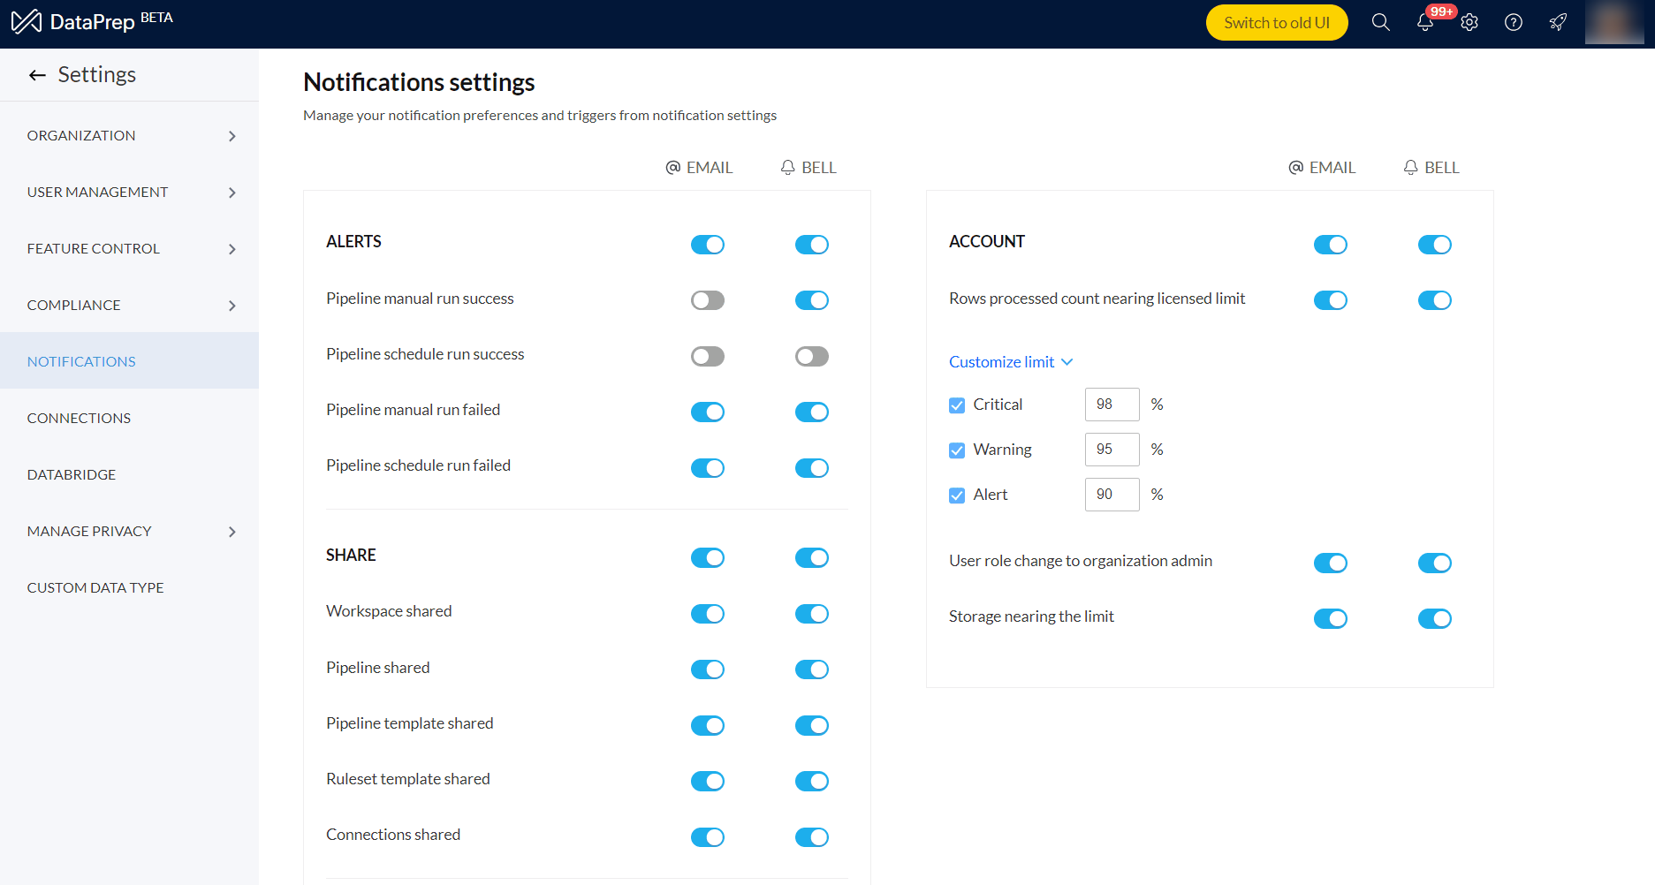Click the rocket icon in header
This screenshot has width=1655, height=885.
pos(1558,23)
